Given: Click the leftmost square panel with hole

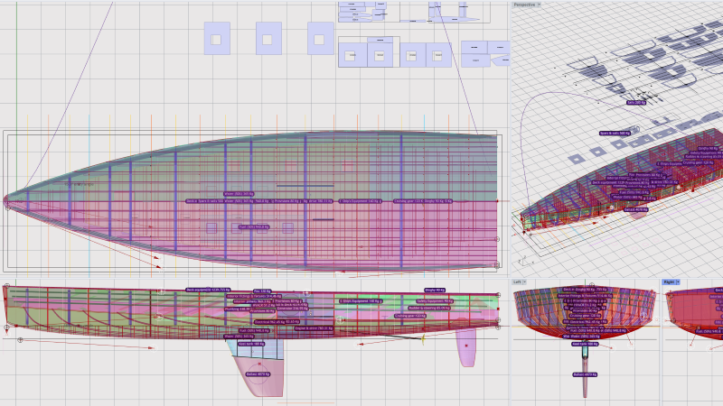Looking at the screenshot, I should coord(215,39).
